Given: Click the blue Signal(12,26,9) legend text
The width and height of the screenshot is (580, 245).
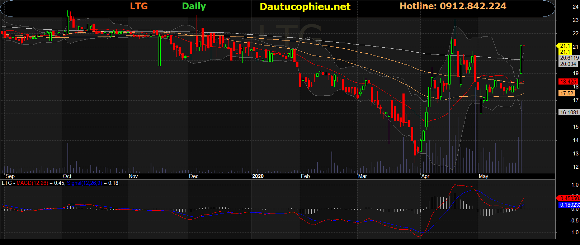Looking at the screenshot, I should point(84,183).
